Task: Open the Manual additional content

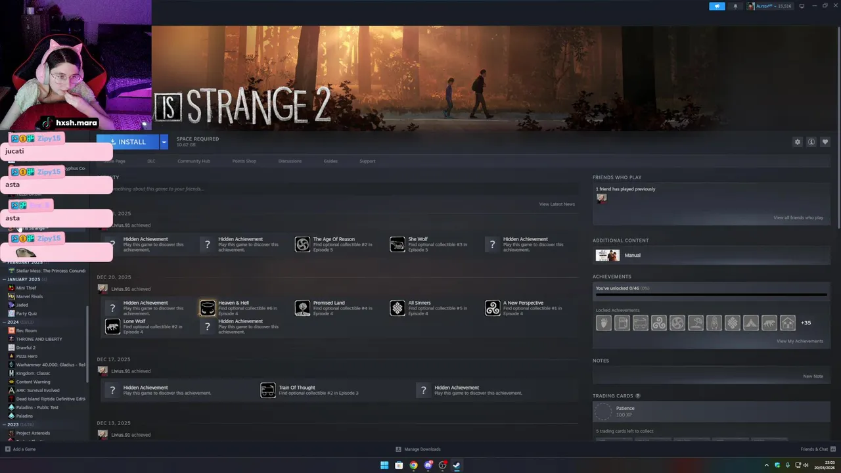Action: point(711,255)
